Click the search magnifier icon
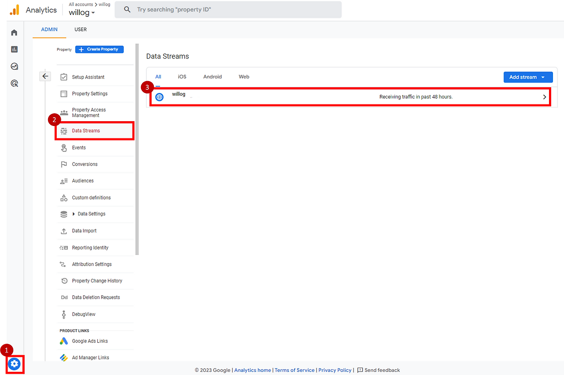Image resolution: width=564 pixels, height=375 pixels. (127, 9)
